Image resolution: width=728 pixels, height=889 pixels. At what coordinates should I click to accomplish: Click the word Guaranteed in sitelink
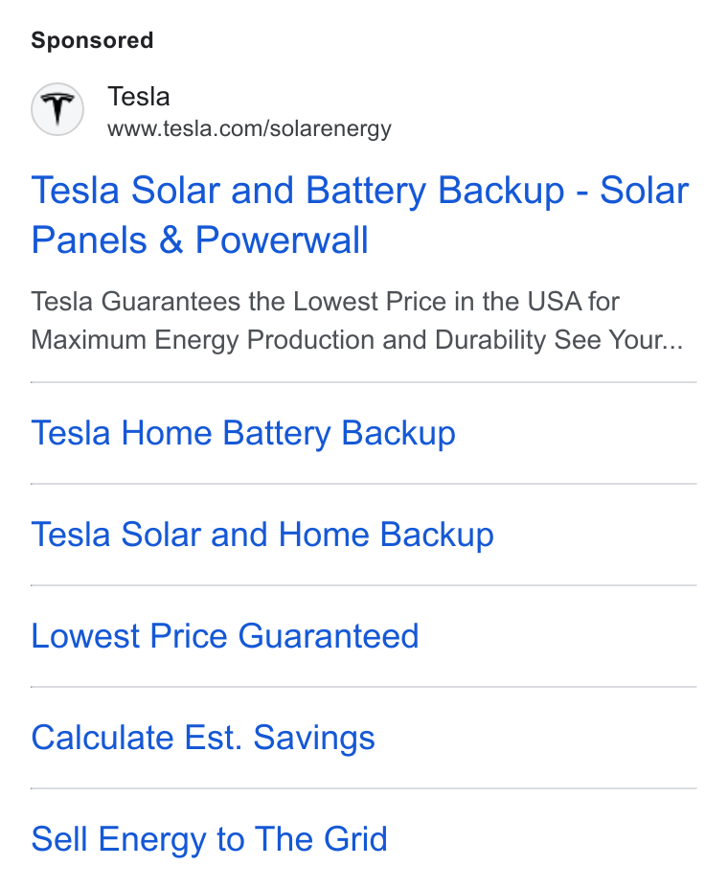329,636
